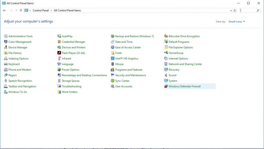The image size is (264, 149).
Task: Click the Windows Defender Firewall icon
Action: (166, 86)
